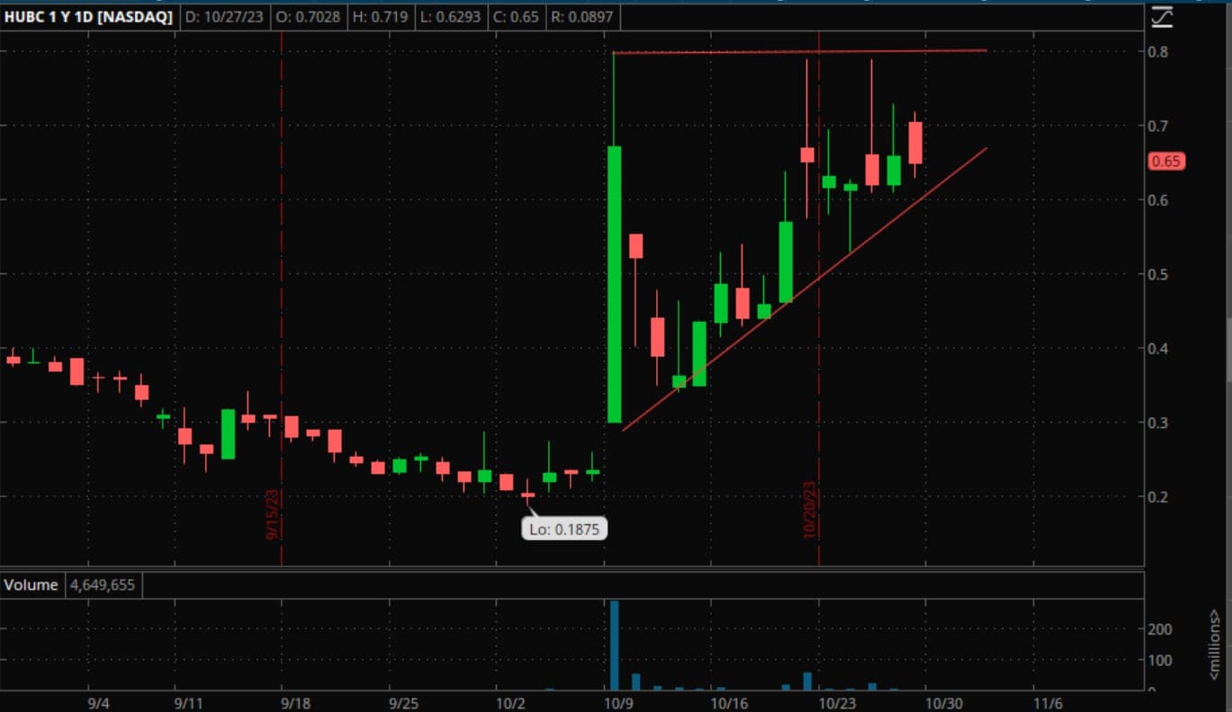Select the horizontal resistance line near 0.8
The image size is (1232, 712).
799,51
